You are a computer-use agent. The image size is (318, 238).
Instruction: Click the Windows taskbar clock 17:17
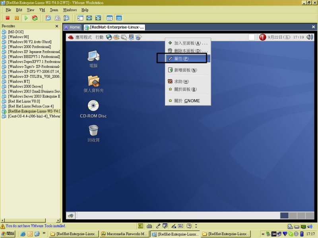(x=310, y=234)
